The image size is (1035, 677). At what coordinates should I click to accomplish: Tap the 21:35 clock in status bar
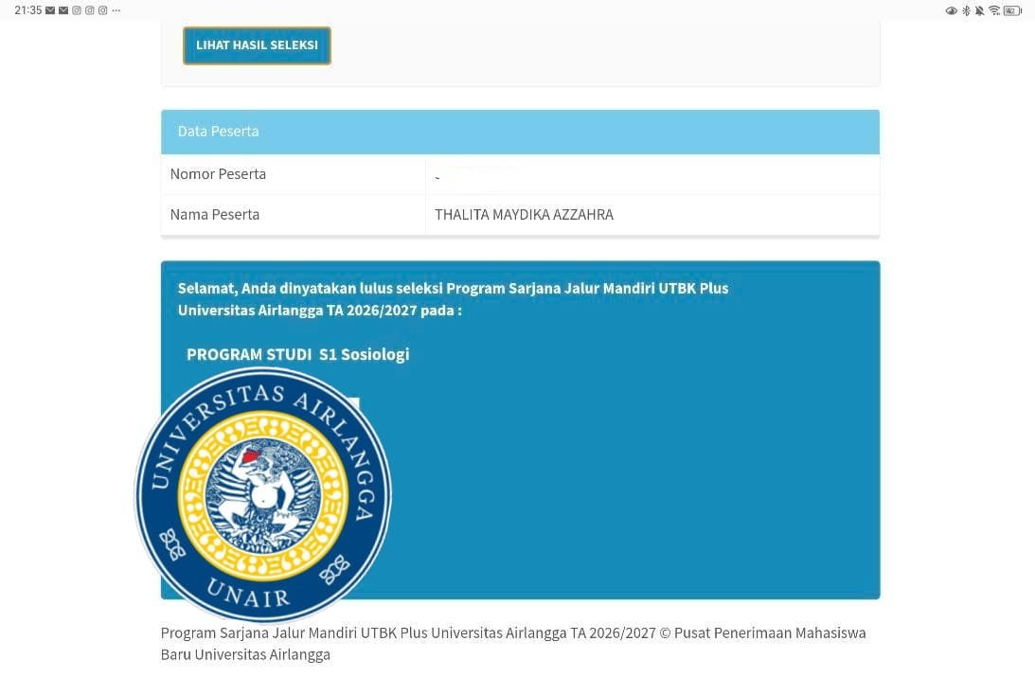(27, 10)
